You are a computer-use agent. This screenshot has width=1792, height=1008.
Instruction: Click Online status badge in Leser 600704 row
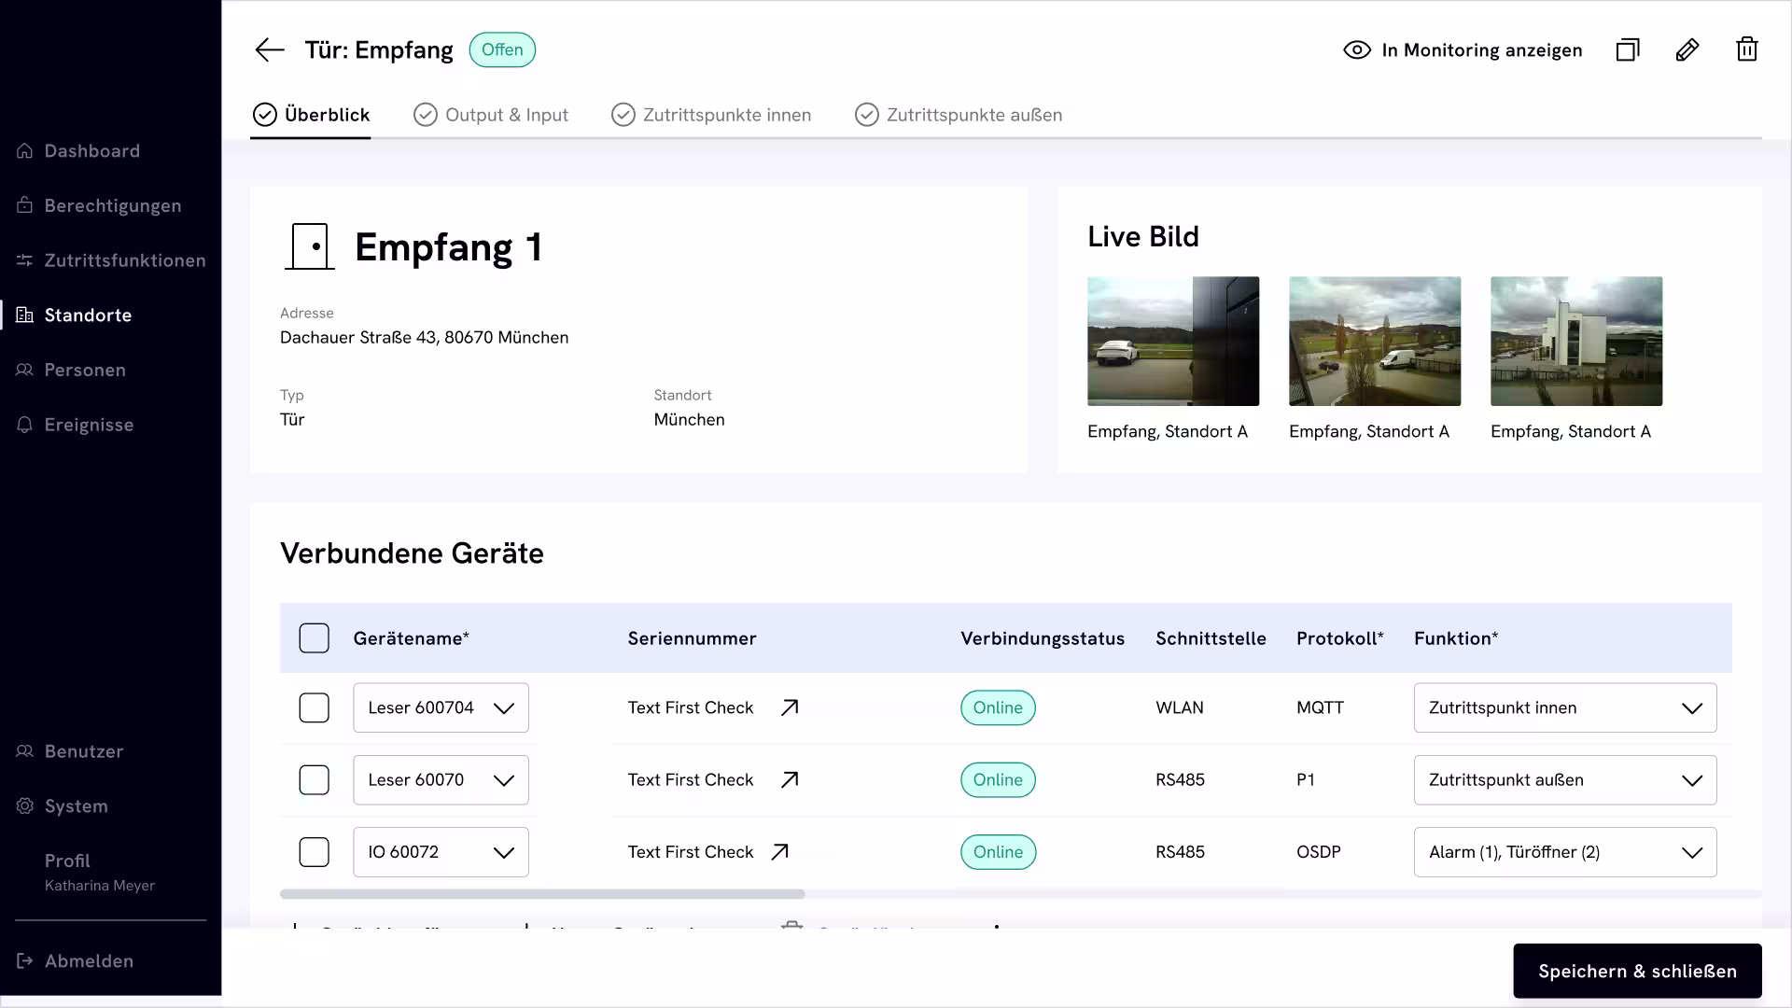[x=998, y=707]
